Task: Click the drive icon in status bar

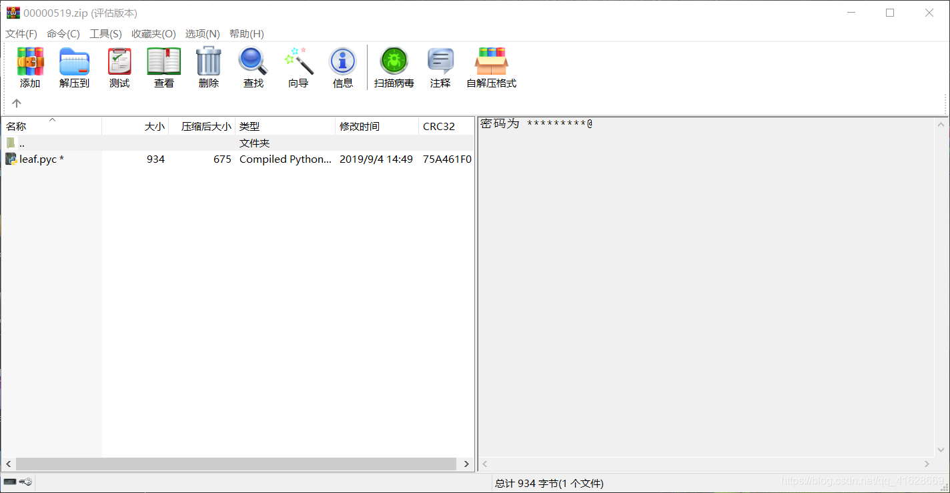Action: tap(10, 482)
